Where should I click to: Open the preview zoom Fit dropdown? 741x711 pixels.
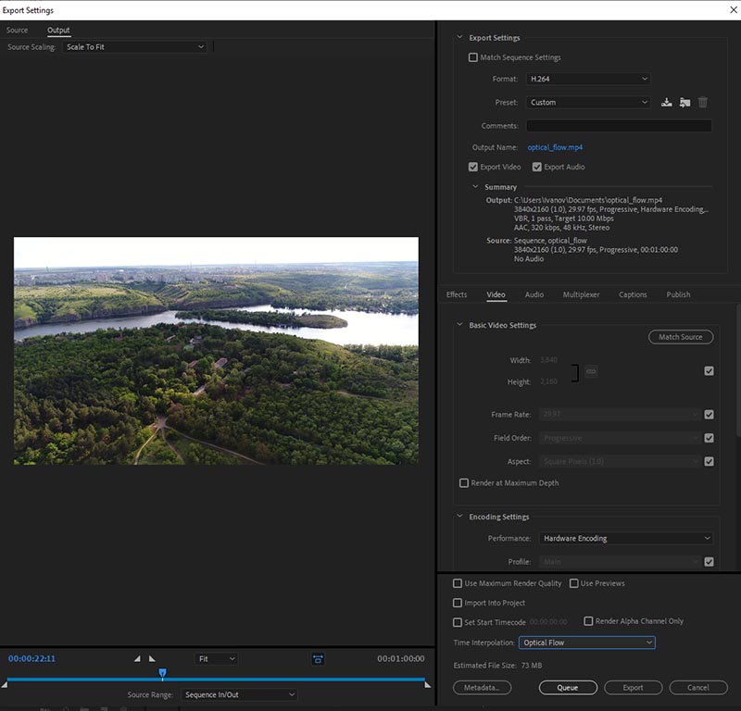click(x=217, y=658)
